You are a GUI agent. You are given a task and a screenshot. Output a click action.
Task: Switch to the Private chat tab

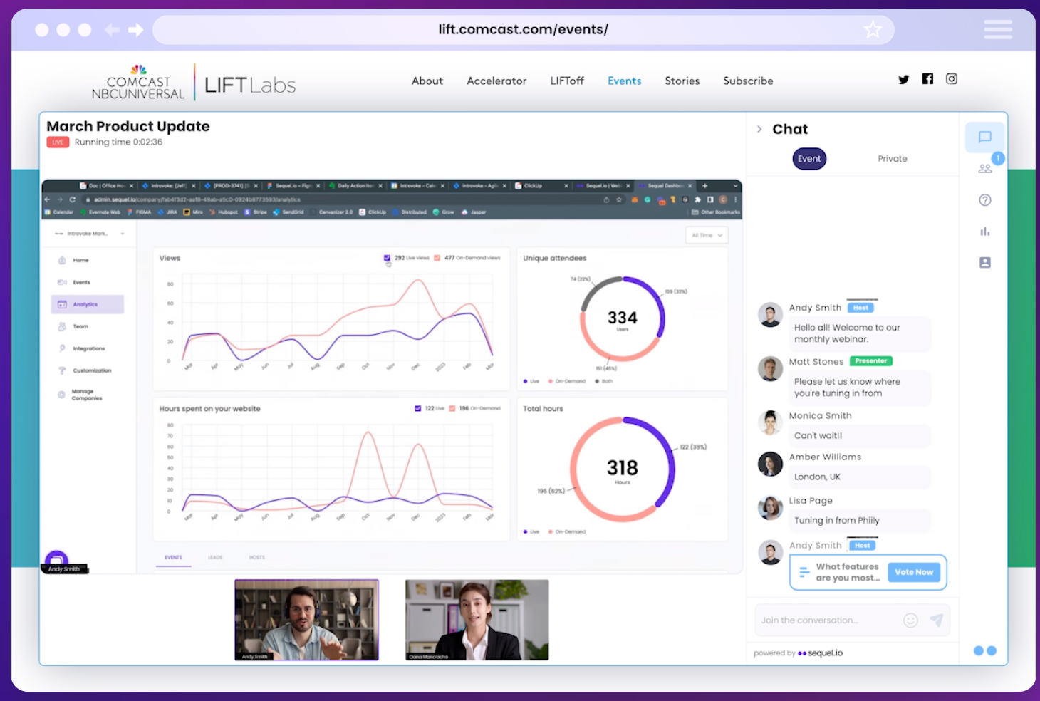pyautogui.click(x=892, y=159)
